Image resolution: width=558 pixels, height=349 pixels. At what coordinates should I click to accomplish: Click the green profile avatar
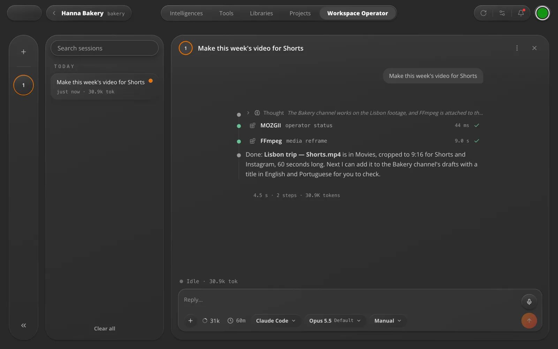click(x=542, y=13)
